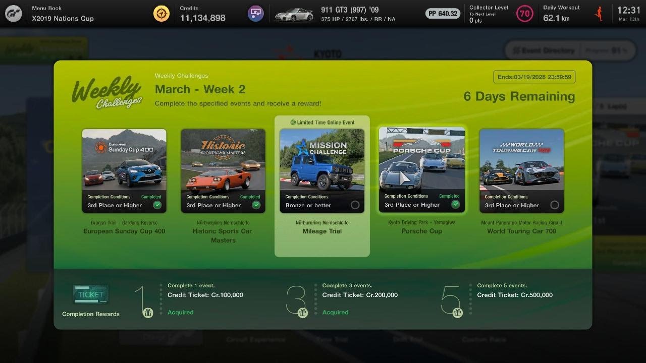Viewport: 646px width, 363px height.
Task: Click the Mileage Trial title text
Action: tap(322, 231)
